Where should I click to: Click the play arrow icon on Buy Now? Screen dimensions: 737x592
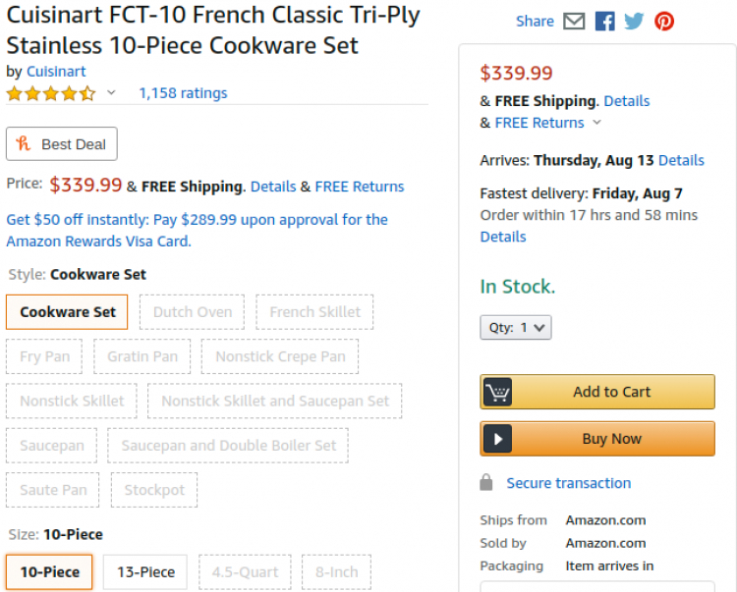click(498, 439)
